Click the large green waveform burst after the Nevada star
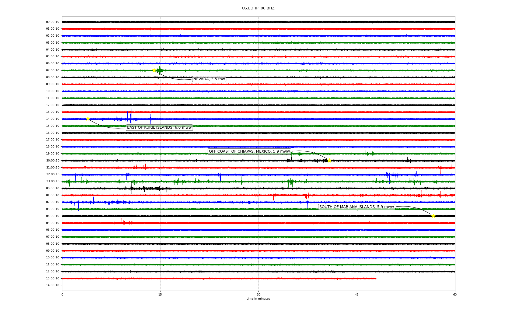Viewport: 517px width, 323px height. (x=160, y=71)
